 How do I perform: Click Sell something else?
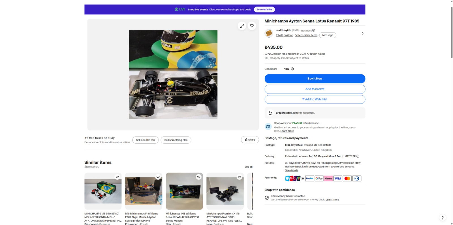tap(176, 140)
